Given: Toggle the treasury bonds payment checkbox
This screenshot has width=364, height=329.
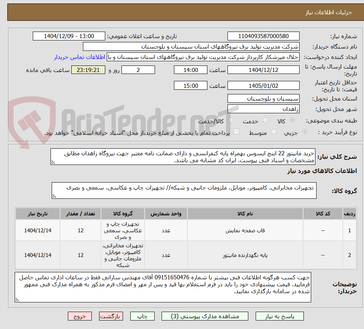Looking at the screenshot, I should 236,131.
